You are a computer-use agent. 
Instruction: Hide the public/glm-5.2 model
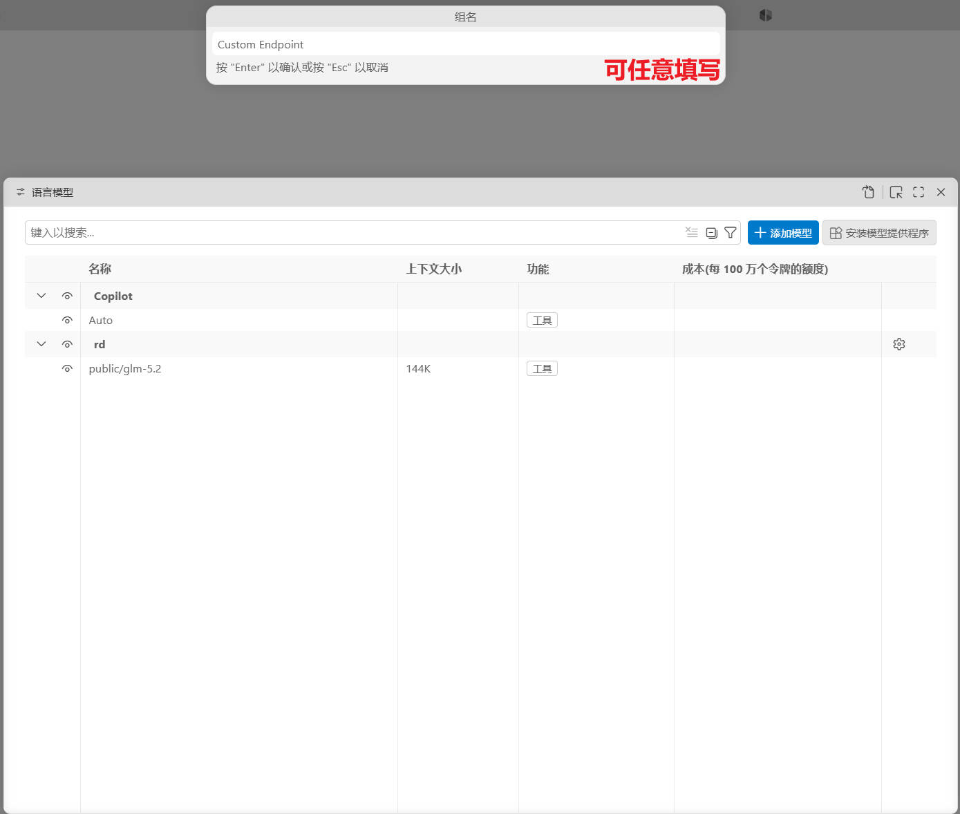[67, 368]
